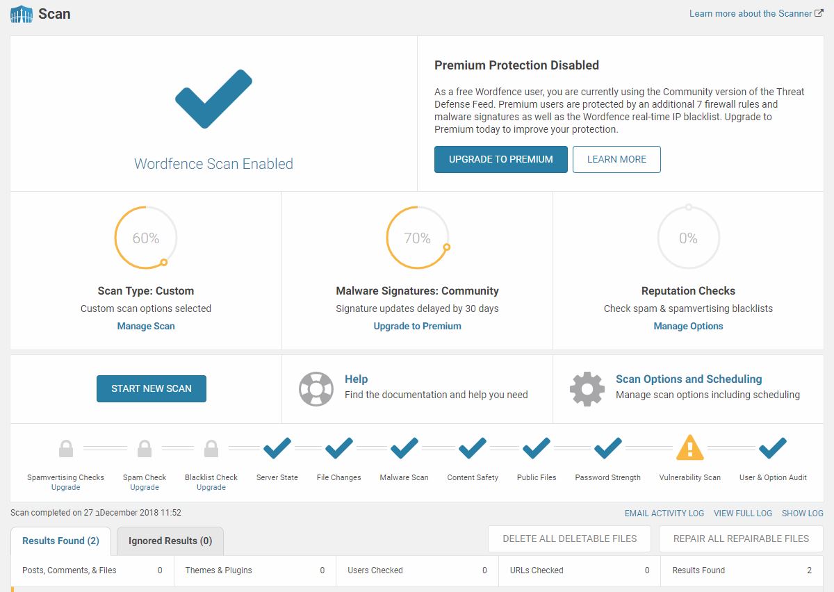Click the Scan Options gear icon

[587, 388]
